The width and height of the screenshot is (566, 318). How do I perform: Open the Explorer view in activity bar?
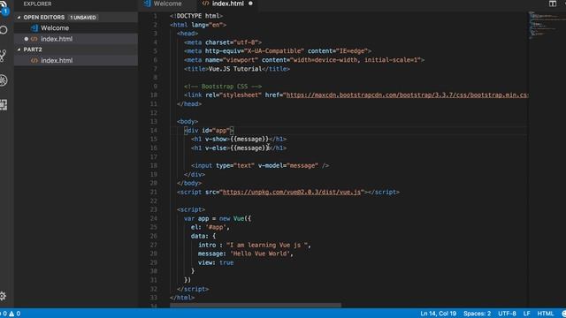4,7
